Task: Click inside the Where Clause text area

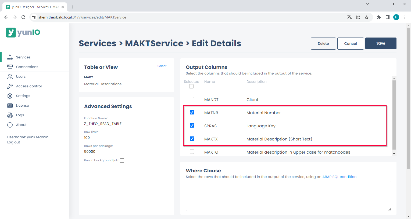Action: tap(288, 196)
